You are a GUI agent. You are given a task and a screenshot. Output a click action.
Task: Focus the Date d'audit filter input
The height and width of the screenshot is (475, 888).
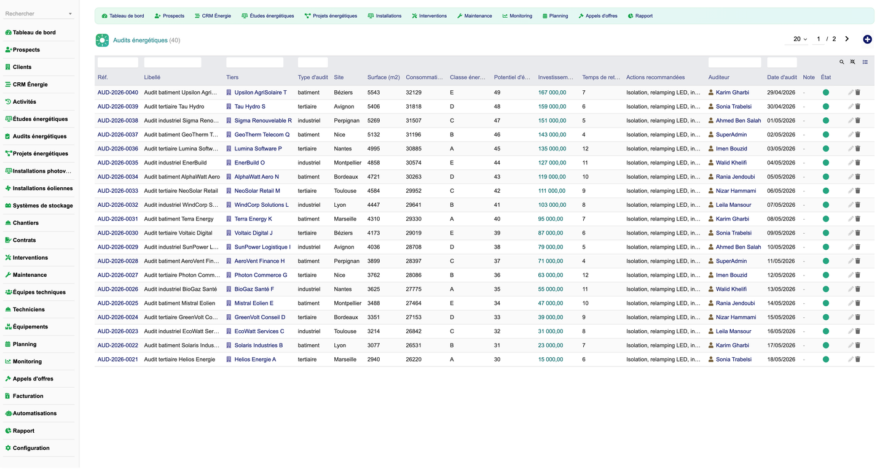click(x=782, y=62)
